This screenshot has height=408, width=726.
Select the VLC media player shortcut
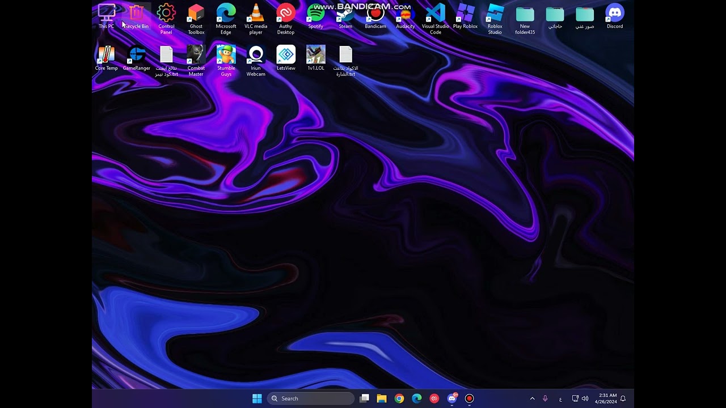pyautogui.click(x=256, y=19)
